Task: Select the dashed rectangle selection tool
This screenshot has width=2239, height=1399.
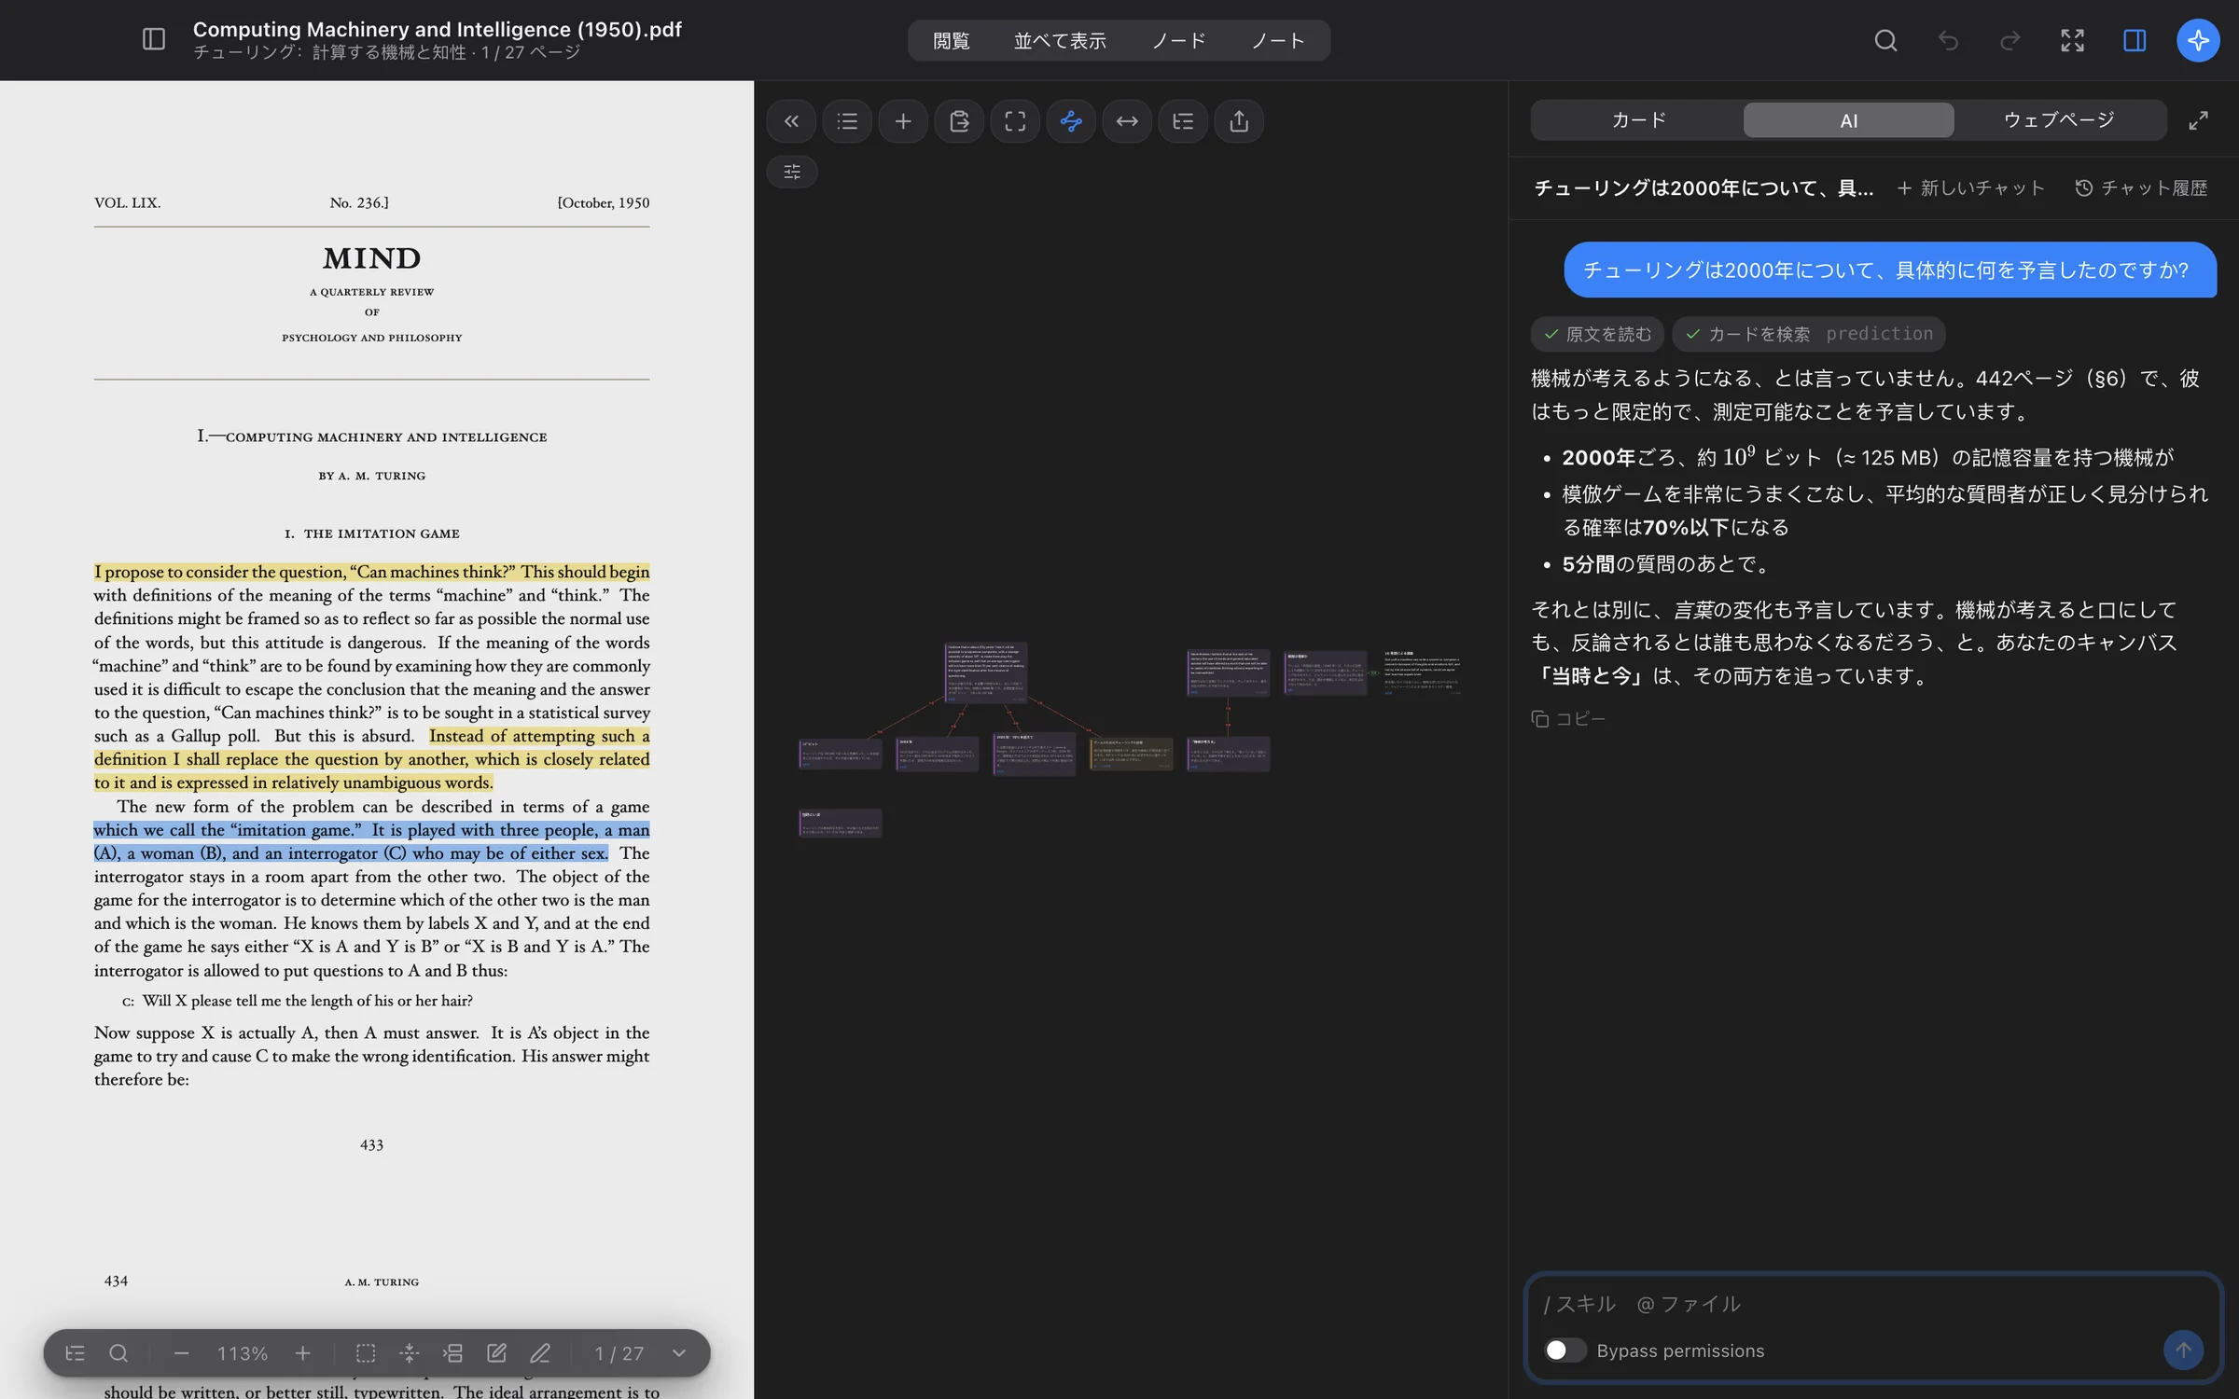Action: pyautogui.click(x=366, y=1352)
